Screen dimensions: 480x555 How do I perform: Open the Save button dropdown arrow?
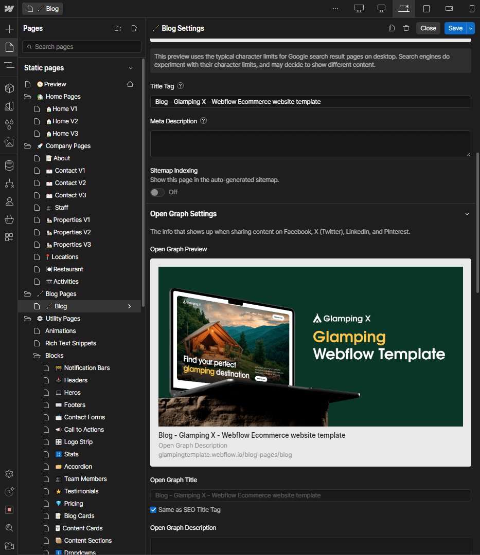coord(472,28)
